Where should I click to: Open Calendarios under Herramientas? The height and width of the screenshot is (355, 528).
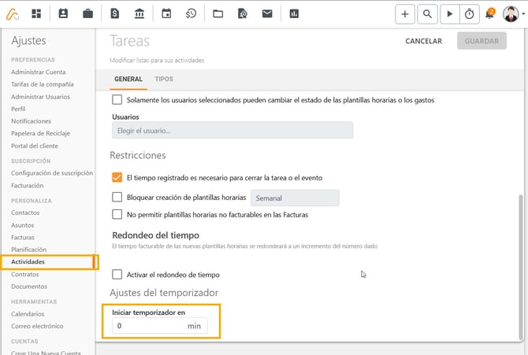(x=28, y=313)
